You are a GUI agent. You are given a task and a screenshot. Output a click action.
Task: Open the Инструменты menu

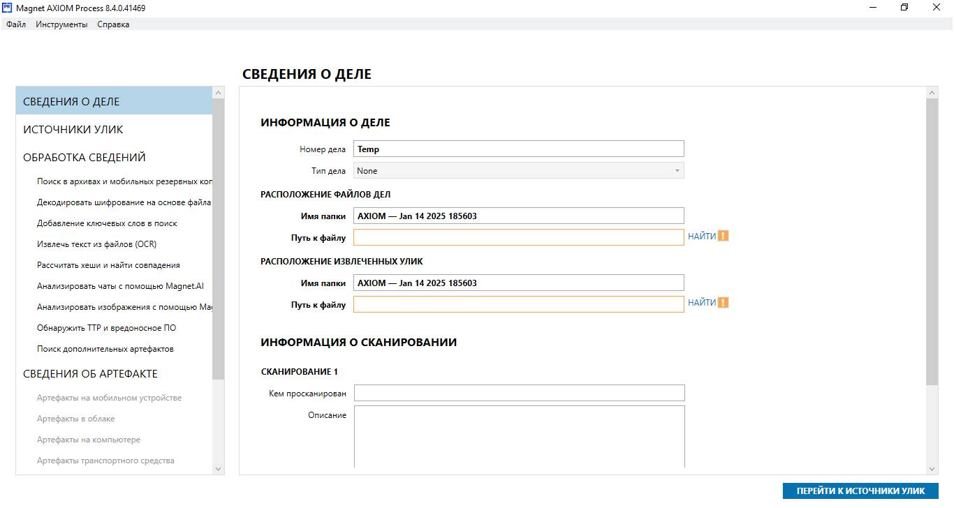61,24
